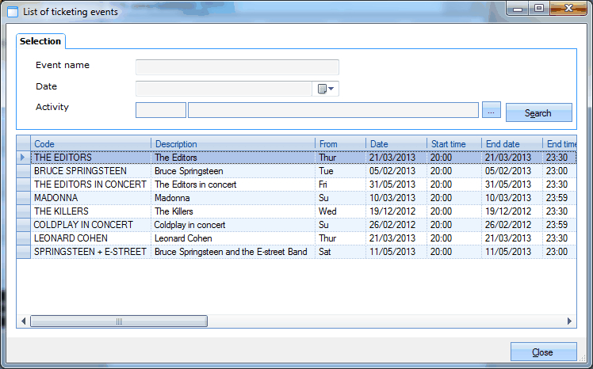Click End time 23:59 in Coldplay row
The image size is (593, 369).
(560, 225)
